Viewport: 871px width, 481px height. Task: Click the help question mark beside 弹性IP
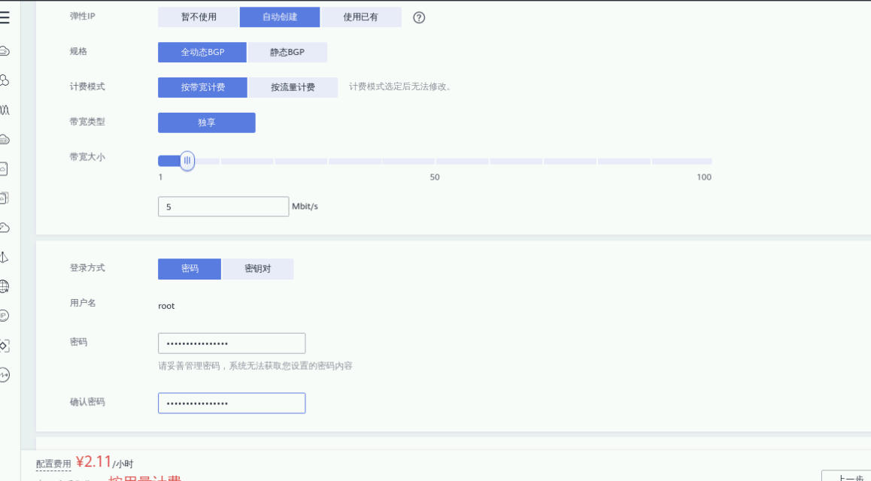coord(418,17)
